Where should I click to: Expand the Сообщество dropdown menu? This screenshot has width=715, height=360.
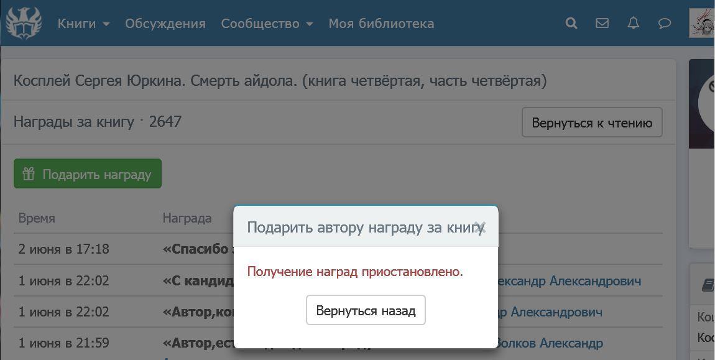coord(267,24)
